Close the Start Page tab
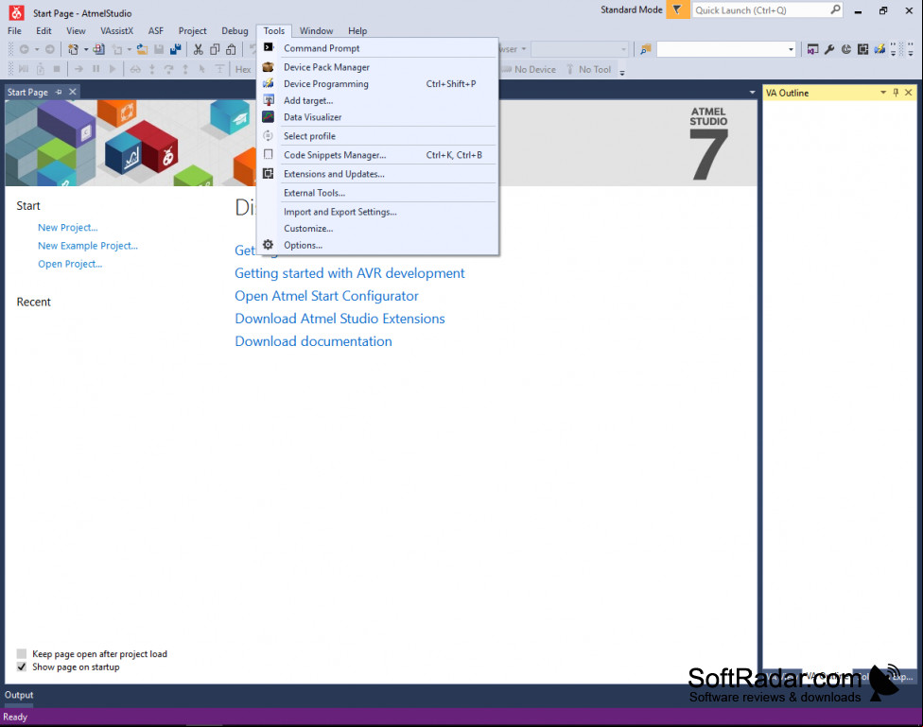 [73, 92]
